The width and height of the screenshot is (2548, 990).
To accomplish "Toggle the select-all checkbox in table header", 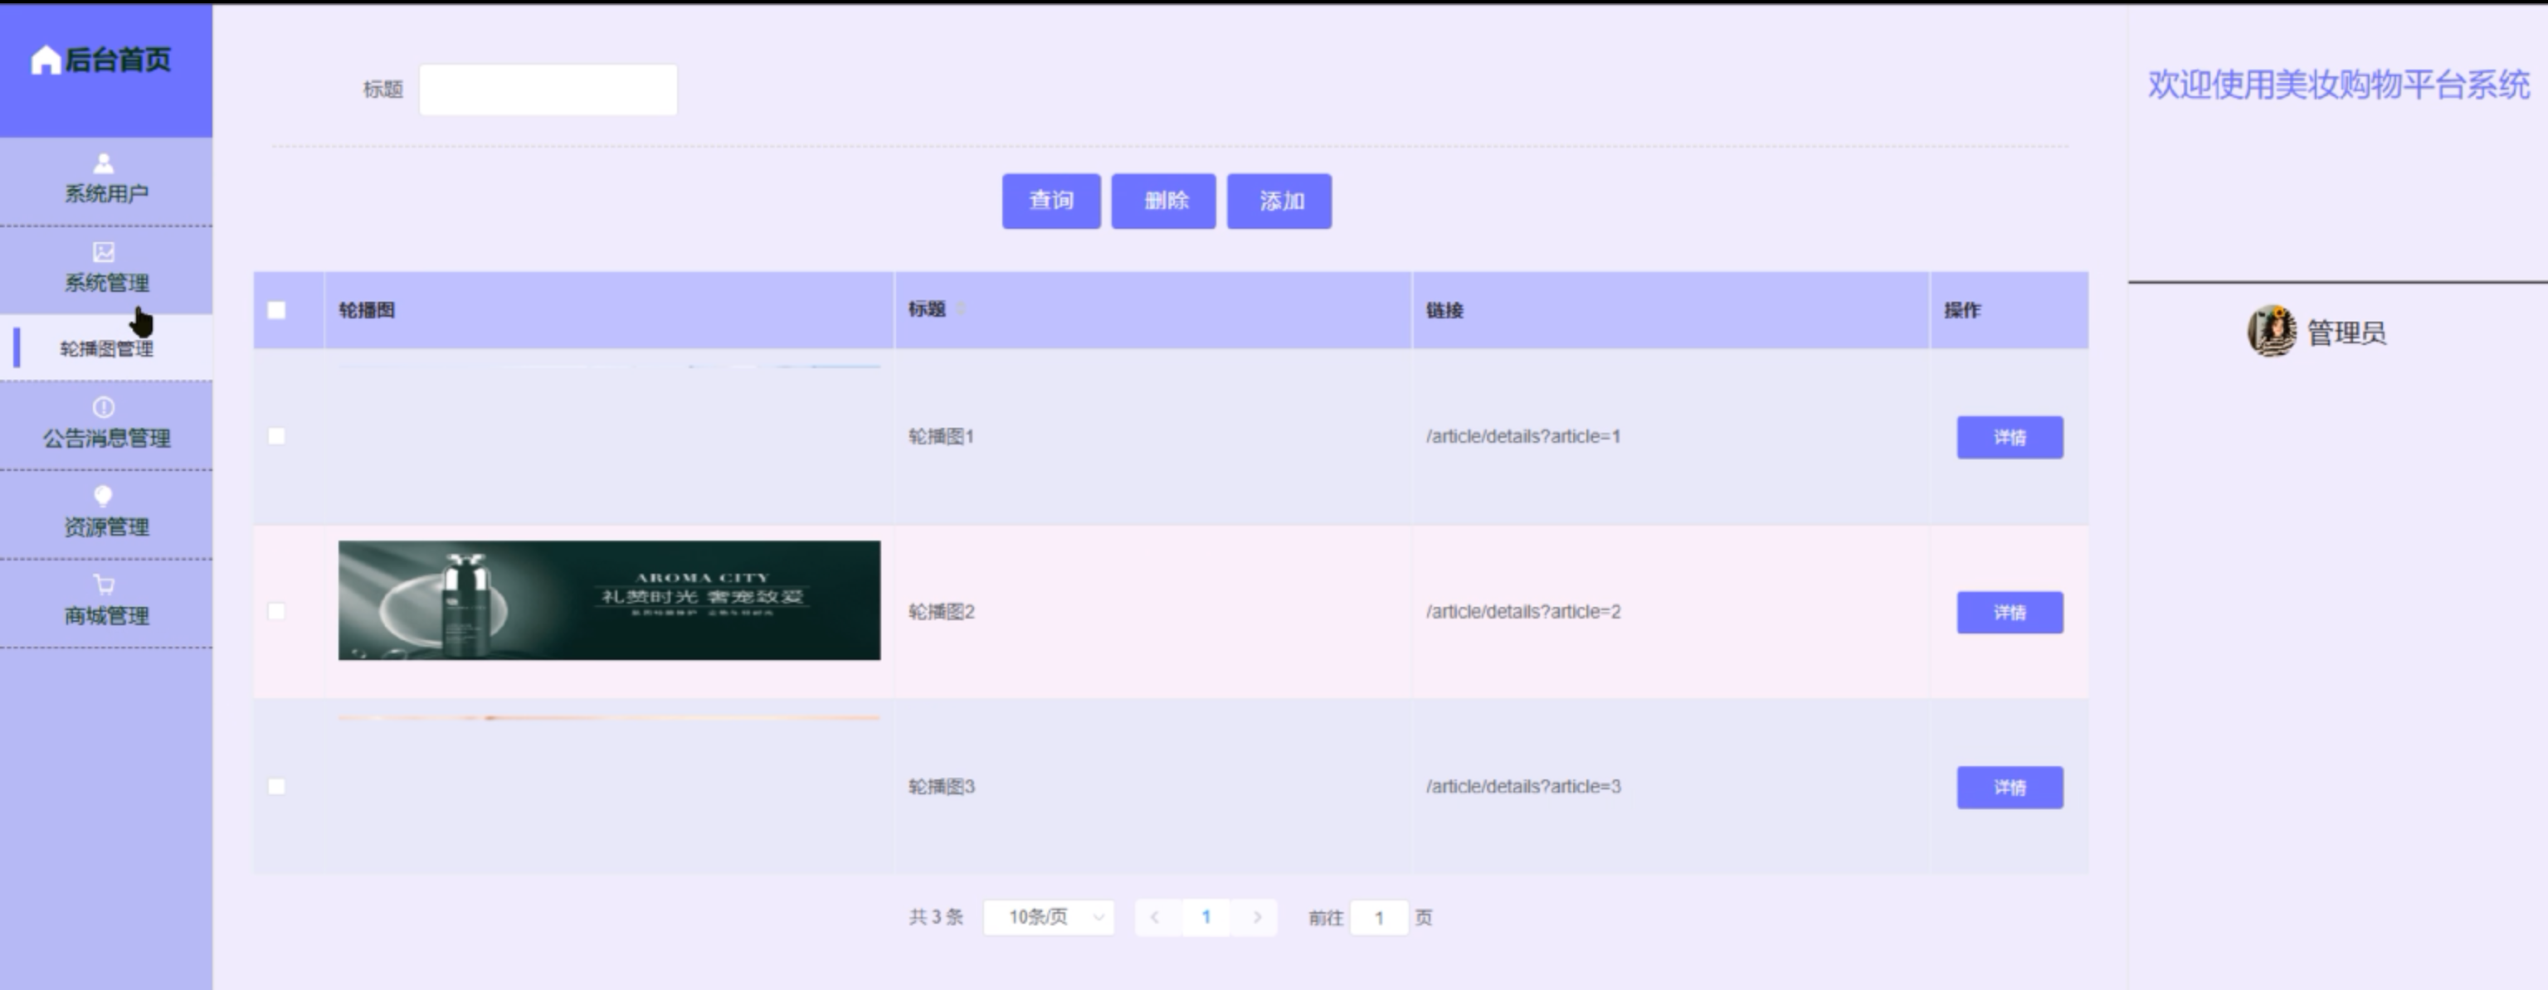I will point(277,310).
